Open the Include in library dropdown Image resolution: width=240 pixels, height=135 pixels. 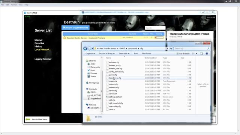coord(106,54)
